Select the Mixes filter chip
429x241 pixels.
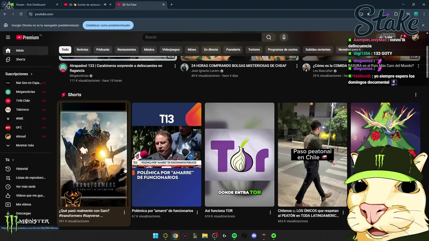coord(192,50)
